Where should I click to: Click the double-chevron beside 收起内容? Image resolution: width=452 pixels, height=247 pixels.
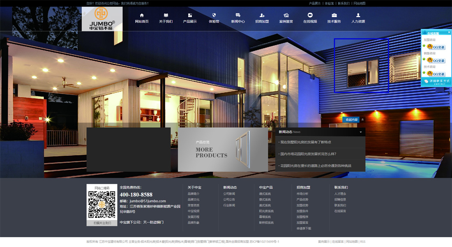pos(362,120)
